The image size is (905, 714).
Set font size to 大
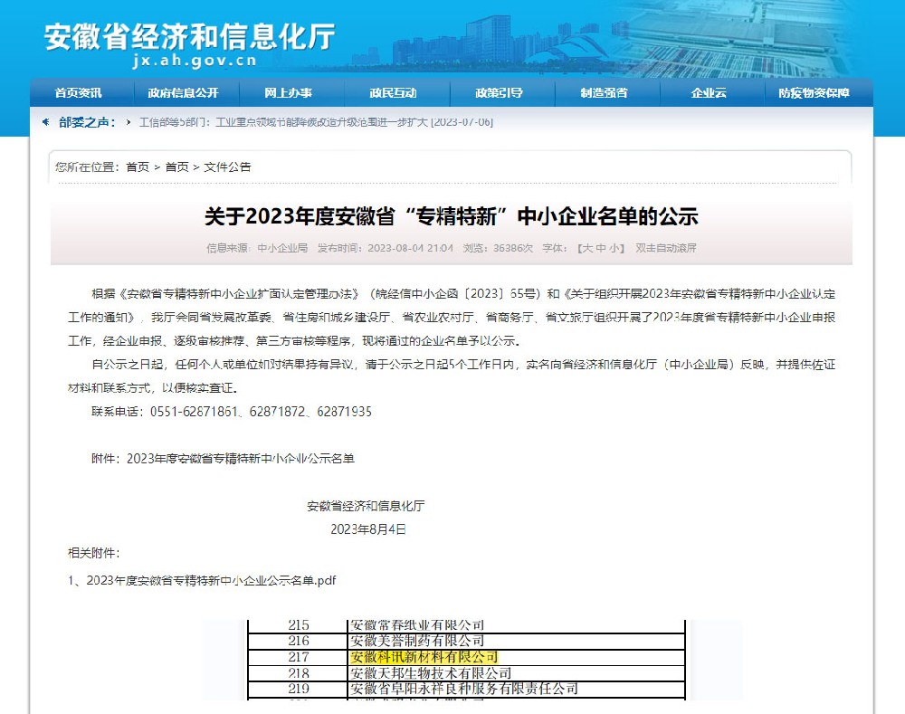587,248
